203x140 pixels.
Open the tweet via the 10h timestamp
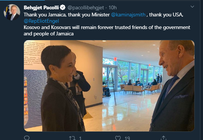(113, 8)
